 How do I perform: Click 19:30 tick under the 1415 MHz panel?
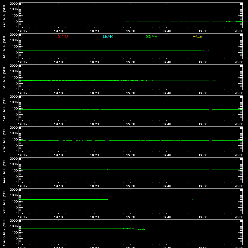[131, 124]
